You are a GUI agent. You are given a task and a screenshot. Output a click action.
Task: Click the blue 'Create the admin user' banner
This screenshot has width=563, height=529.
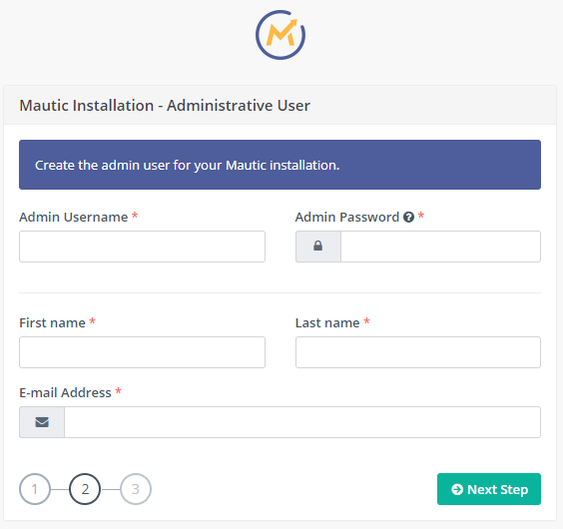pos(281,165)
